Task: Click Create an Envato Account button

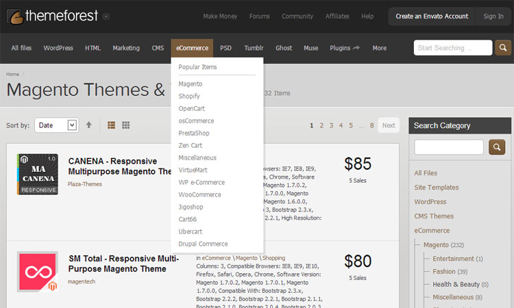Action: point(432,16)
